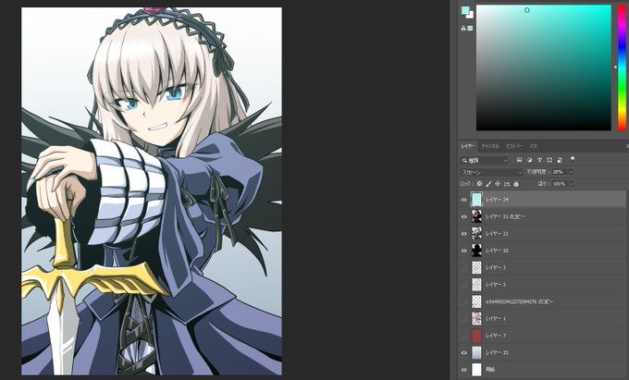
Task: Select the layer name レイヤー 22
Action: click(497, 251)
